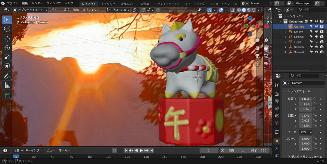Uncheck the Collection exclude checkbox
The image size is (327, 164).
tap(306, 21)
